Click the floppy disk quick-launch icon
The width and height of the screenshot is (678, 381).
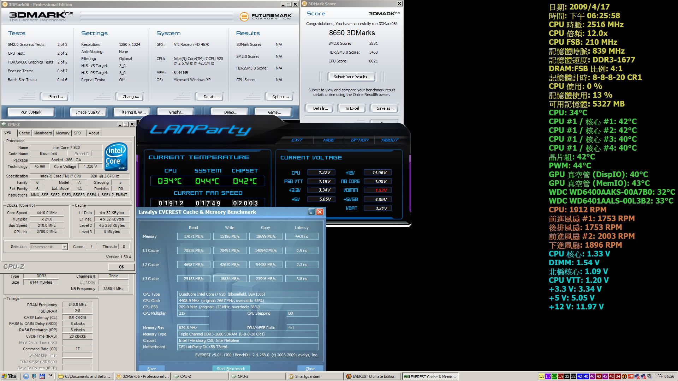tap(42, 376)
